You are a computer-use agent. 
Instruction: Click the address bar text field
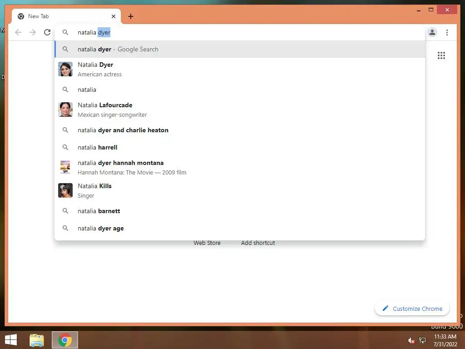coord(240,32)
